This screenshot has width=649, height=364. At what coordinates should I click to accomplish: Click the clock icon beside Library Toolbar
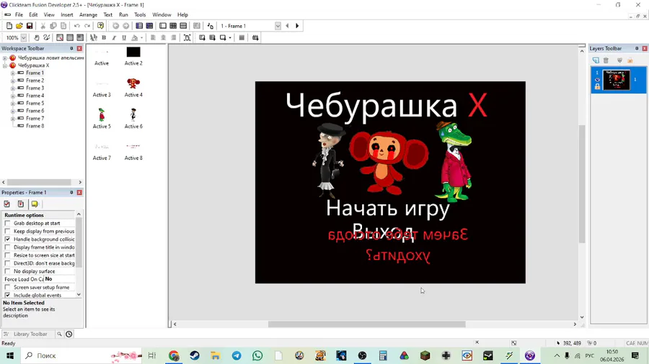69,334
